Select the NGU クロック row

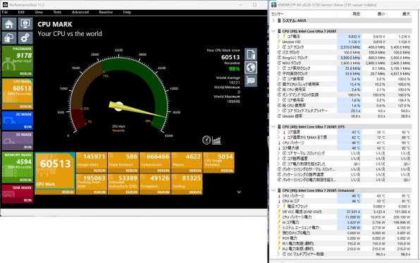click(x=344, y=63)
